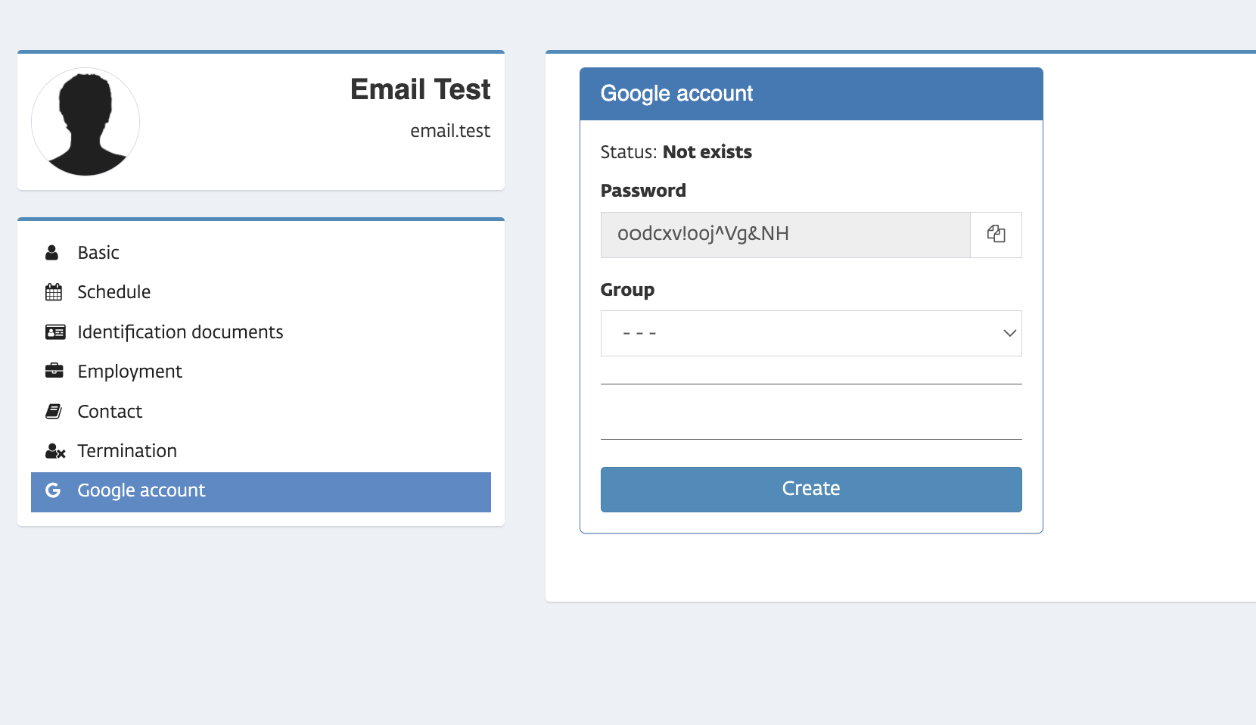1256x725 pixels.
Task: Click the 'Email Test' name heading
Action: pos(420,89)
